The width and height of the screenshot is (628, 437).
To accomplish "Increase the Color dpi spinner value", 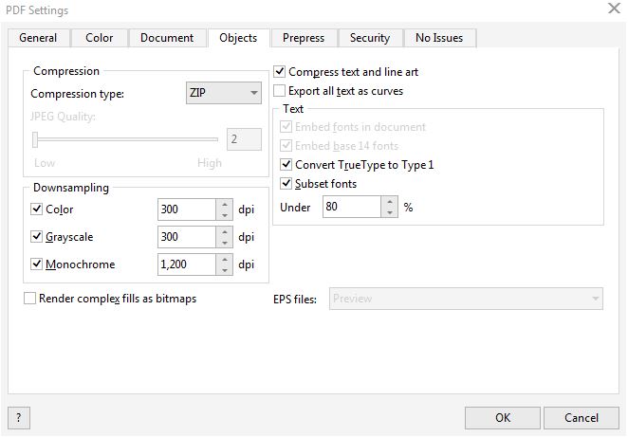I will (224, 204).
